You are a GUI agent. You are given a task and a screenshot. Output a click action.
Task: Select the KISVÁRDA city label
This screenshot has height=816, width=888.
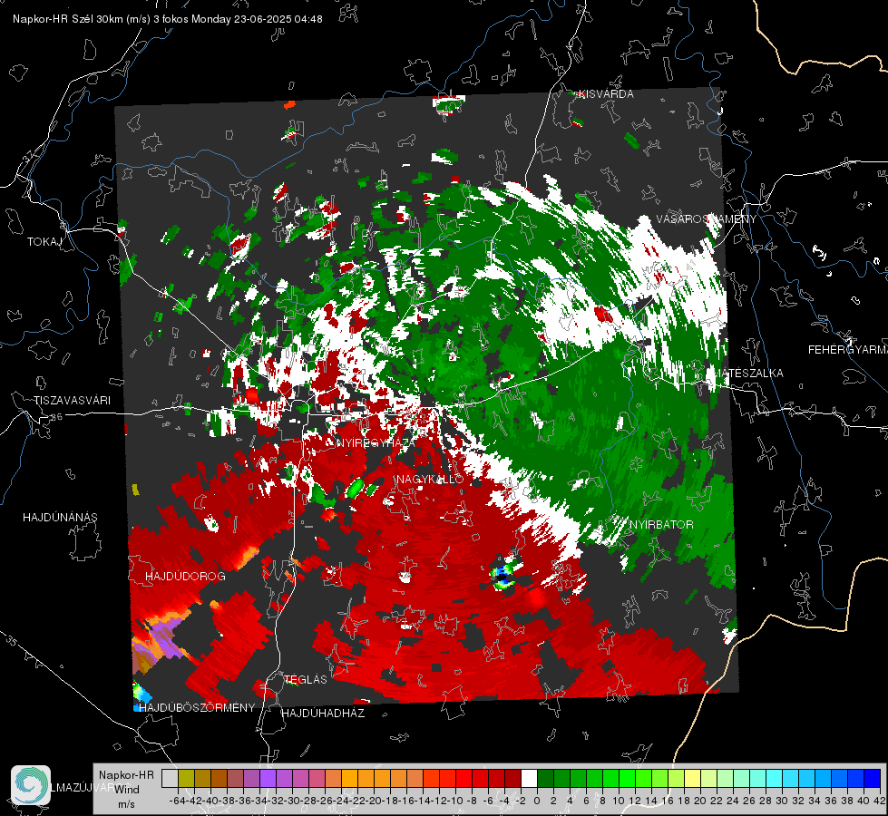pos(606,94)
